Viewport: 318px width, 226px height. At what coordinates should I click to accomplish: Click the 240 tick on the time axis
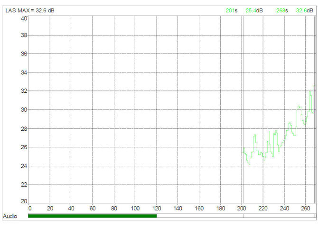284,208
